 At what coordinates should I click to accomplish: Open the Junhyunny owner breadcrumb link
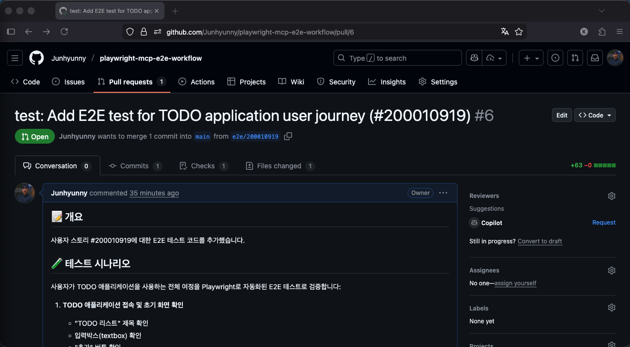click(x=69, y=58)
